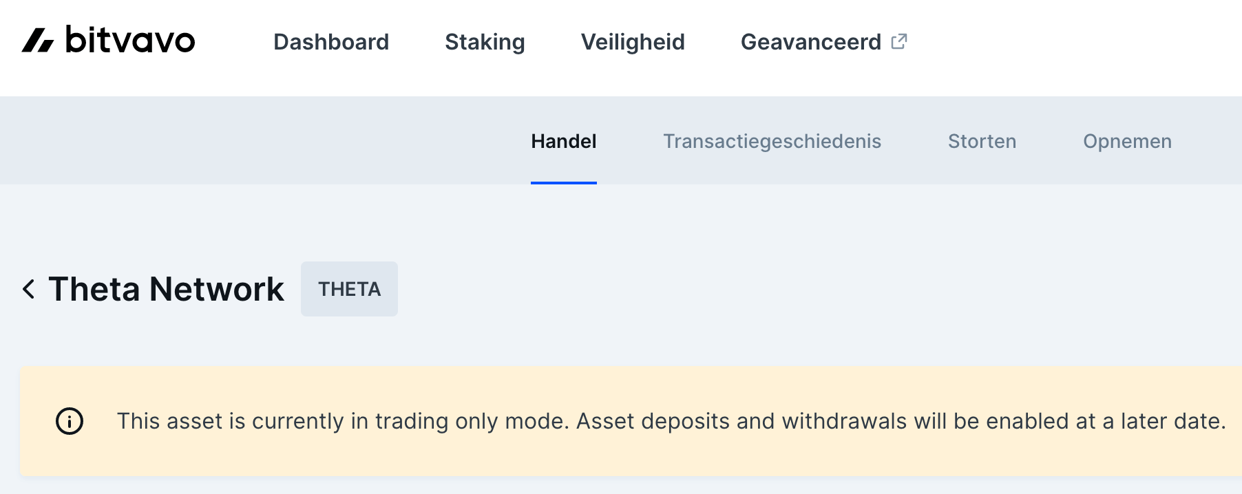Click the info icon in the yellow warning banner
Image resolution: width=1242 pixels, height=494 pixels.
pyautogui.click(x=71, y=421)
